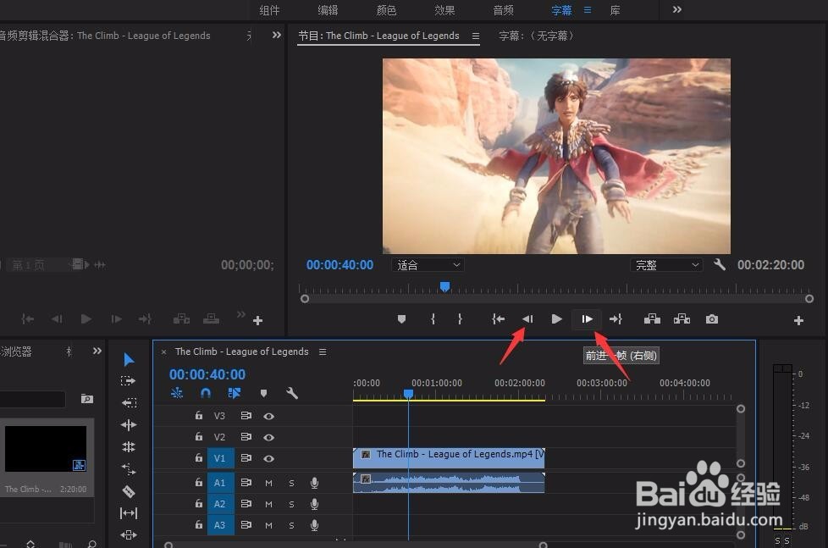The height and width of the screenshot is (548, 828).
Task: Open audio clip mixer panel overflow chevrons
Action: point(277,35)
